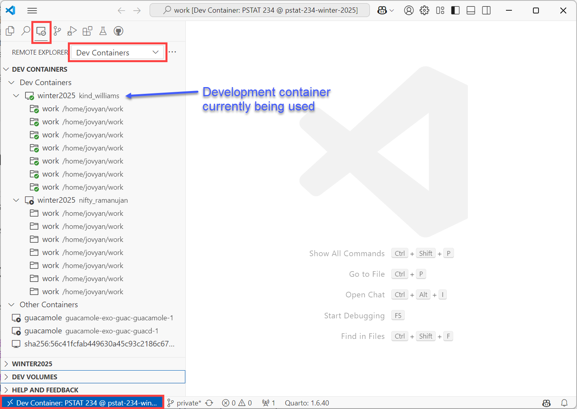Open the Search view in the activity bar
The image size is (577, 409).
tap(25, 30)
